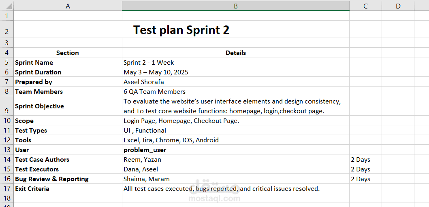
Task: Select row 4 header
Action: pos(7,53)
